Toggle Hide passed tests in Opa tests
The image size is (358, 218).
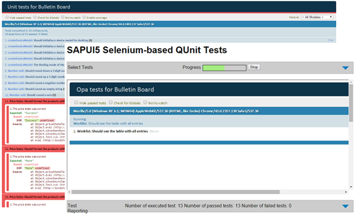76,102
